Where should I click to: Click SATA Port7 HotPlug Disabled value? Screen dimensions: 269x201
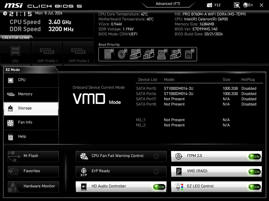249,99
